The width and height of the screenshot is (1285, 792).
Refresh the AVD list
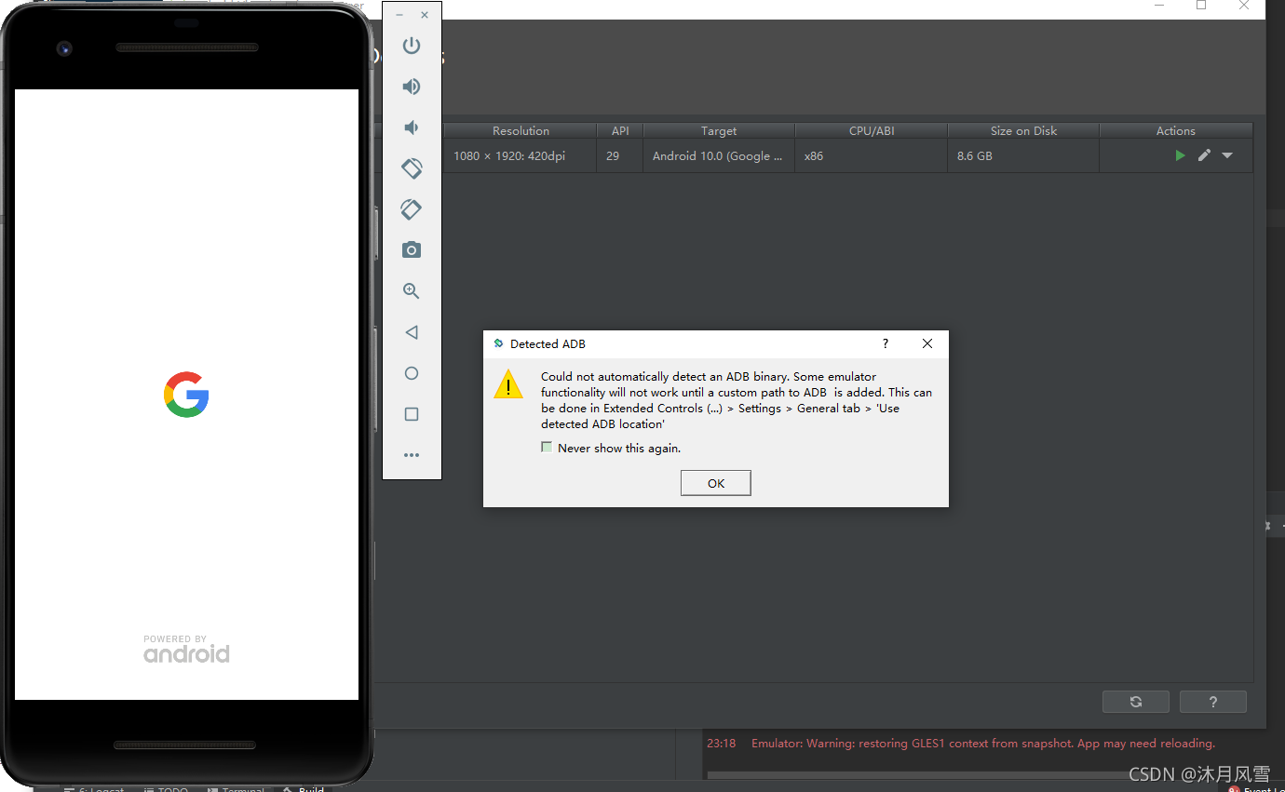(x=1136, y=702)
